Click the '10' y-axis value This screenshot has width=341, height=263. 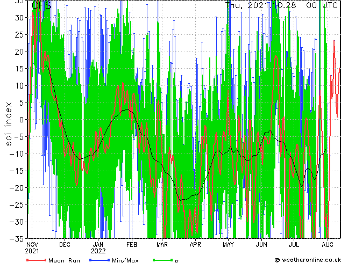(x=19, y=86)
